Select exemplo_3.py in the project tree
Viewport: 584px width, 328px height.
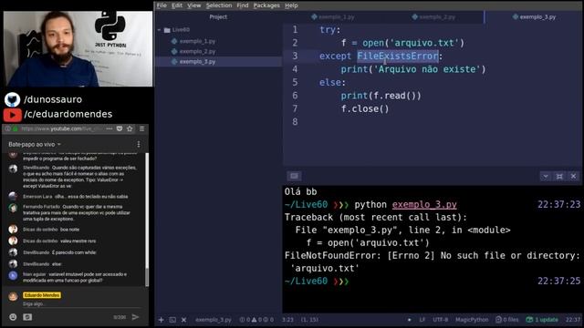click(197, 62)
